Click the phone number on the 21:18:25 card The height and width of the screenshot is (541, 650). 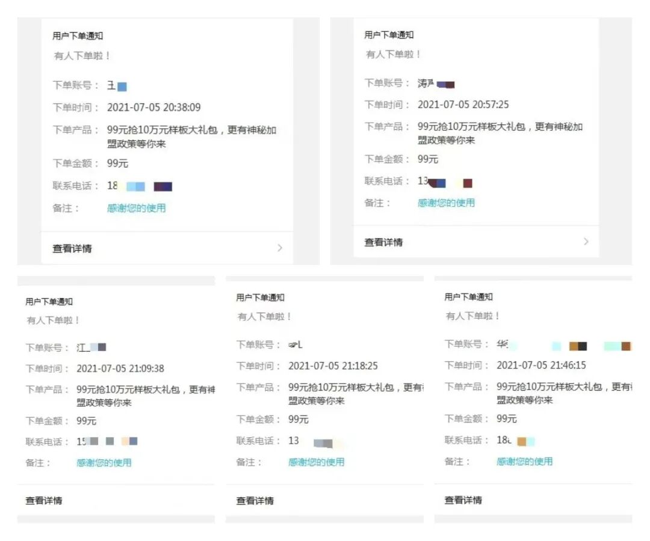pos(317,442)
